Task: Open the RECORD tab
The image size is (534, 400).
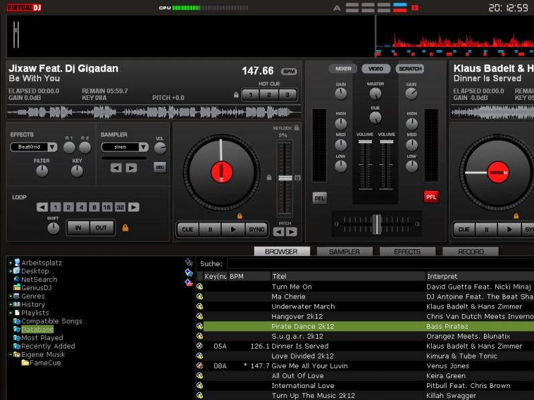Action: 471,251
